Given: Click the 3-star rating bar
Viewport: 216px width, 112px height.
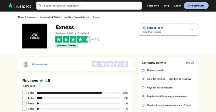Looking at the screenshot, I should coord(79,103).
